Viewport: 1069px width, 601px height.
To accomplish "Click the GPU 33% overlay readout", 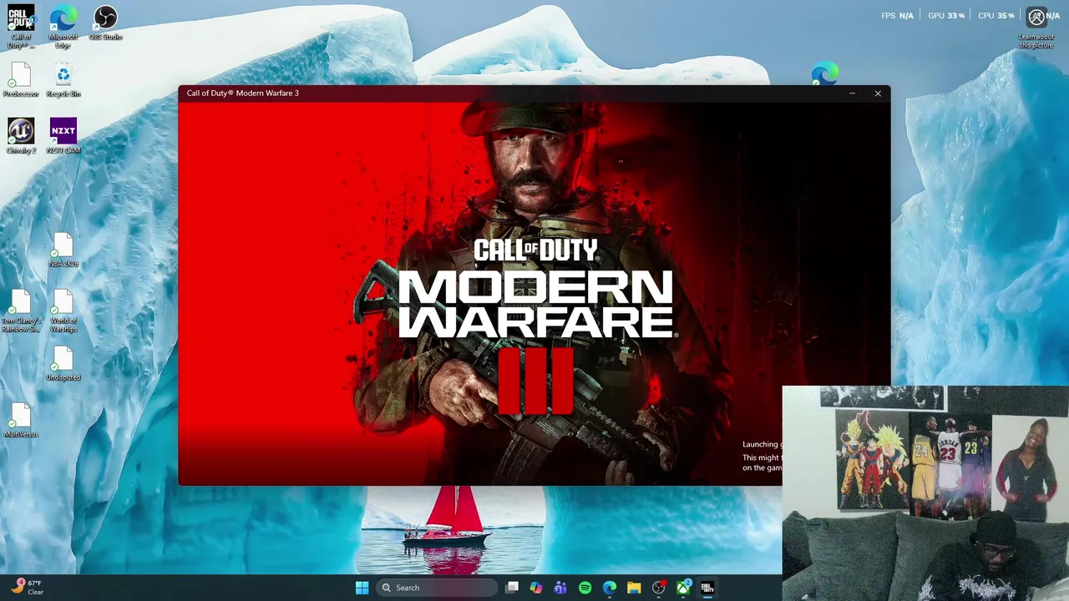I will 946,16.
